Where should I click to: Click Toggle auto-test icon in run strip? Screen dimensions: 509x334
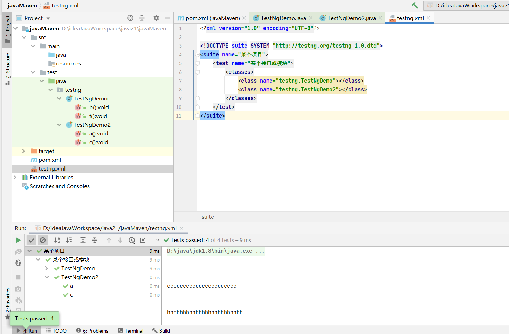pos(18,263)
